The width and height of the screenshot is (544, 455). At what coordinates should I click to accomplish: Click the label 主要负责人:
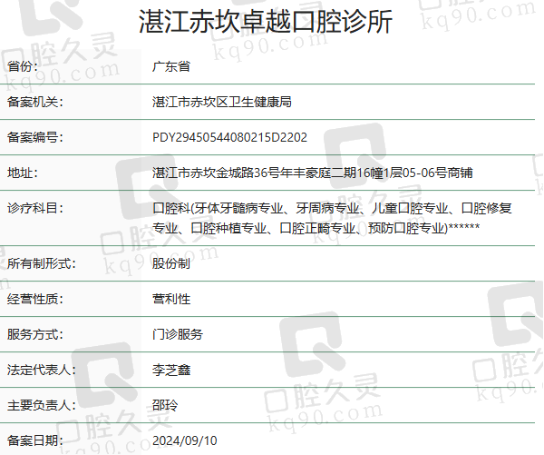pyautogui.click(x=42, y=405)
